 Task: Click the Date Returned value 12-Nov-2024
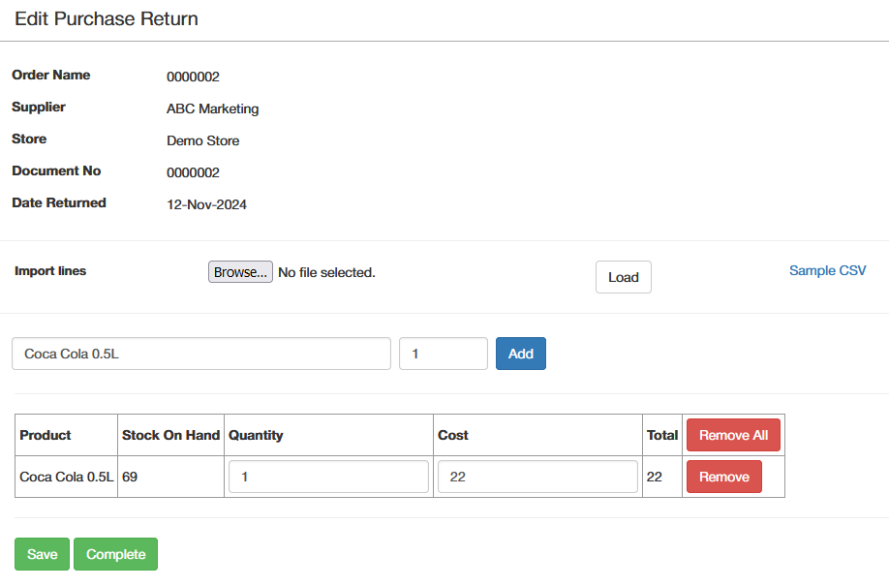206,204
